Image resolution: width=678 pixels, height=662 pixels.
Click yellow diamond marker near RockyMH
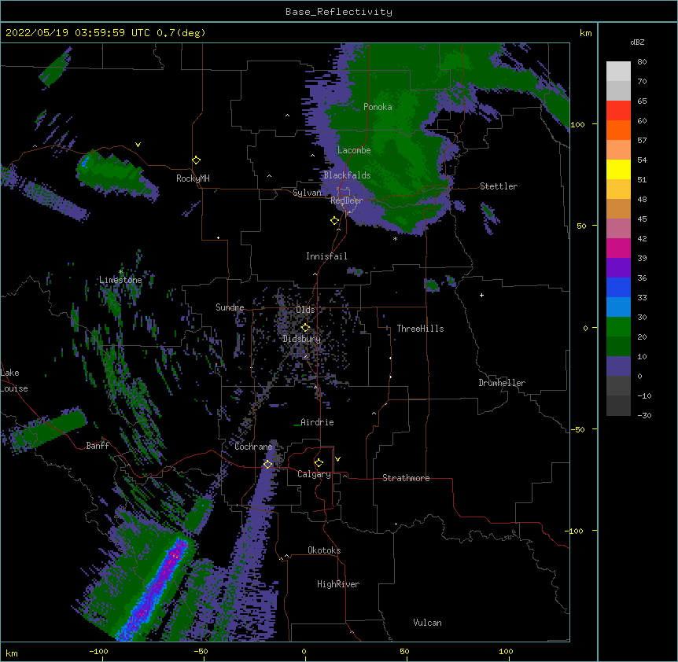(197, 160)
